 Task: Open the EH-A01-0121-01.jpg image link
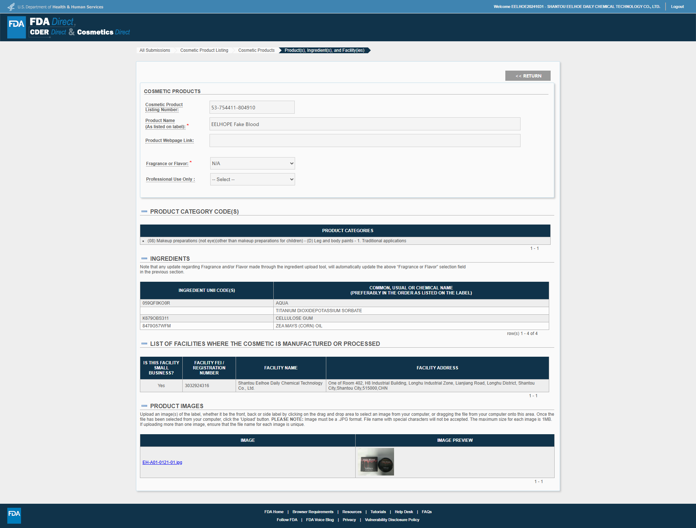(162, 462)
